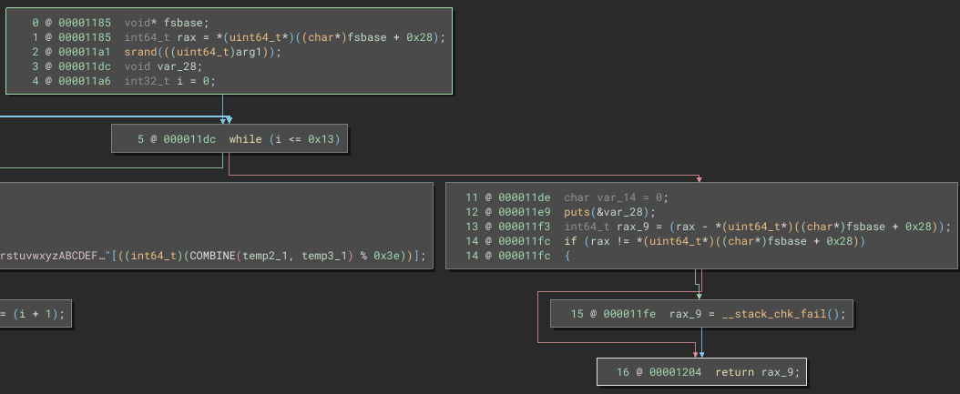Select 'int64_t rax_9' assignment line
Viewport: 960px width, 394px height.
[x=758, y=227]
